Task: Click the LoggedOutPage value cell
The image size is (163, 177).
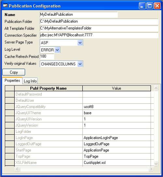Action: coord(117,144)
